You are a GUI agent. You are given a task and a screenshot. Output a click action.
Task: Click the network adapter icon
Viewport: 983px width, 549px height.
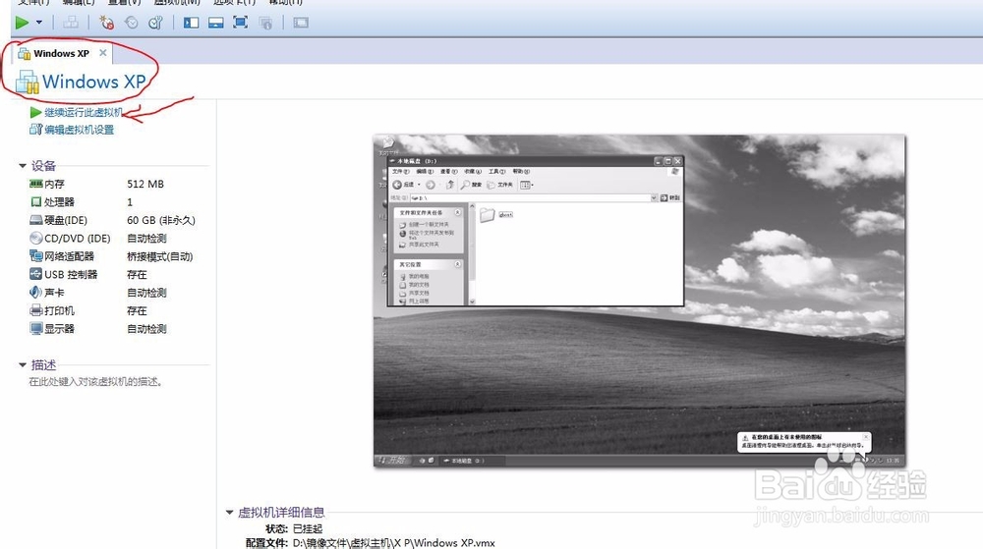click(x=35, y=256)
